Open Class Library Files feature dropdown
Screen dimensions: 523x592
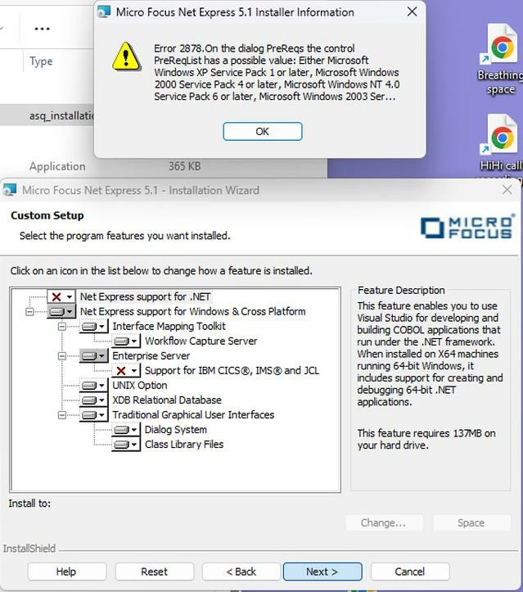[x=126, y=445]
